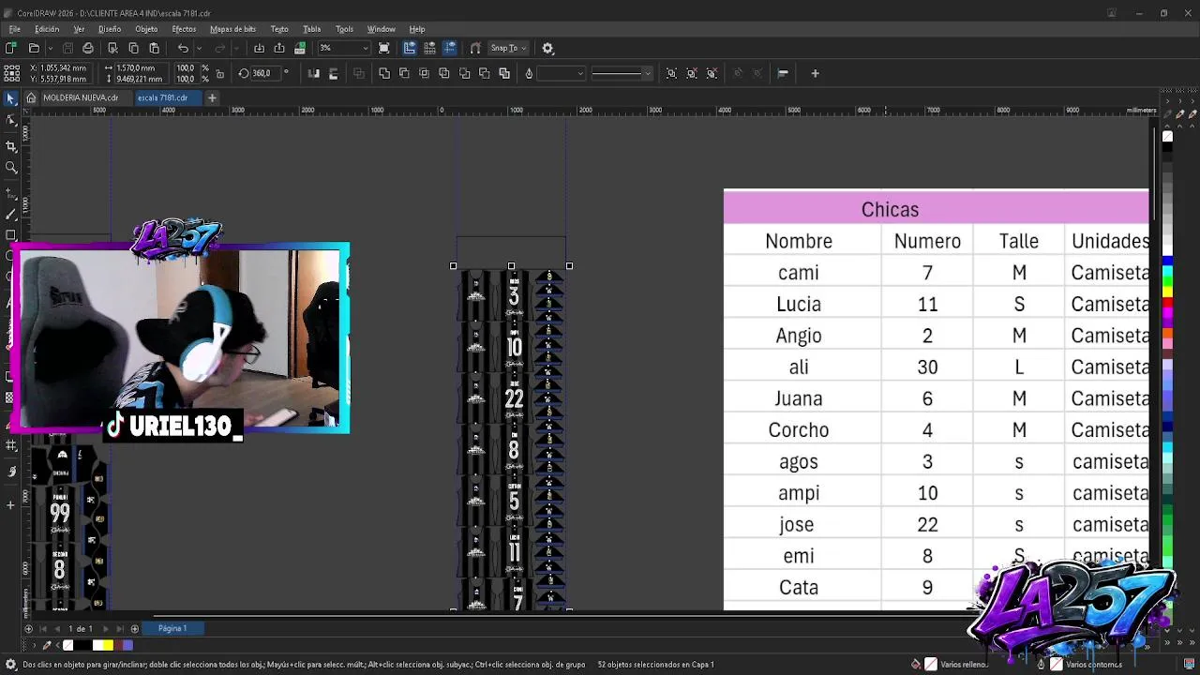The width and height of the screenshot is (1200, 675).
Task: Click the Corcho name cell
Action: (799, 429)
